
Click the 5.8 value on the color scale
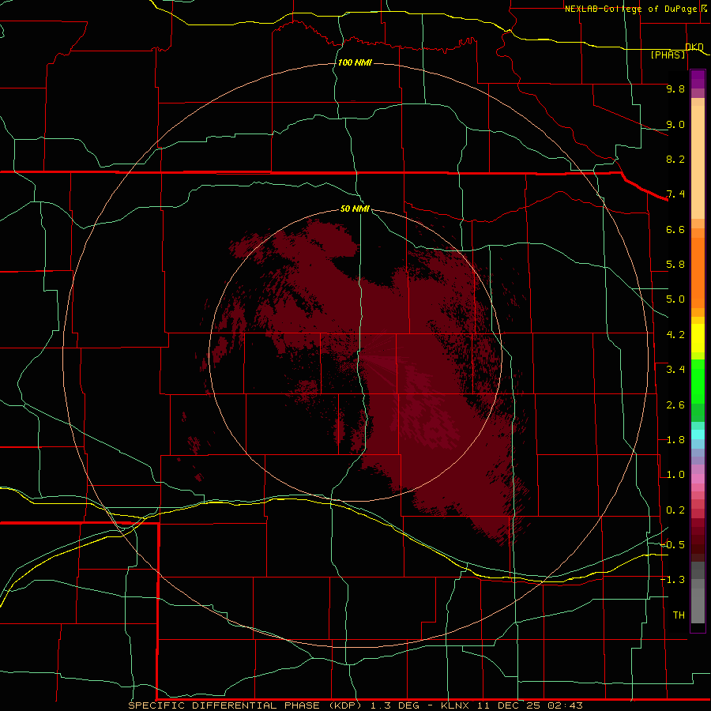[675, 265]
